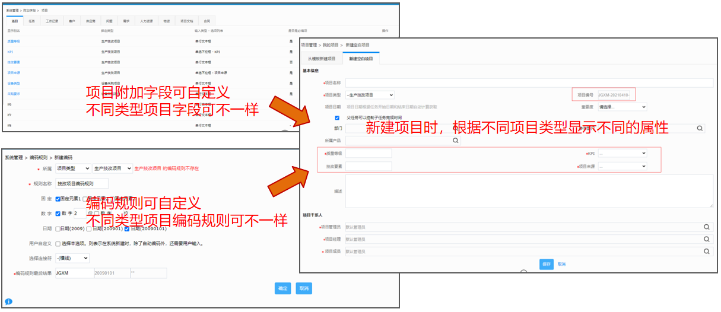Viewport: 721px width, 312px height.
Task: Toggle the 固定元素1 checkbox
Action: click(58, 199)
